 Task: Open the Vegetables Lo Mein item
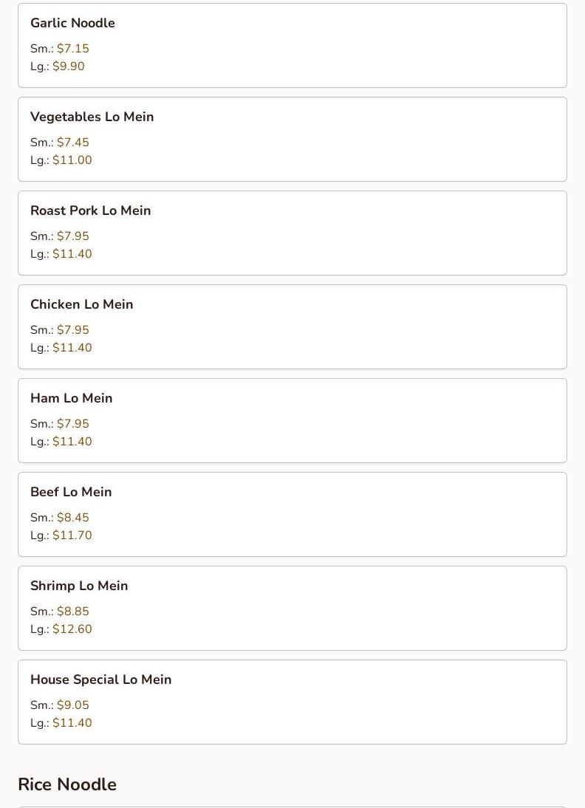[x=92, y=117]
